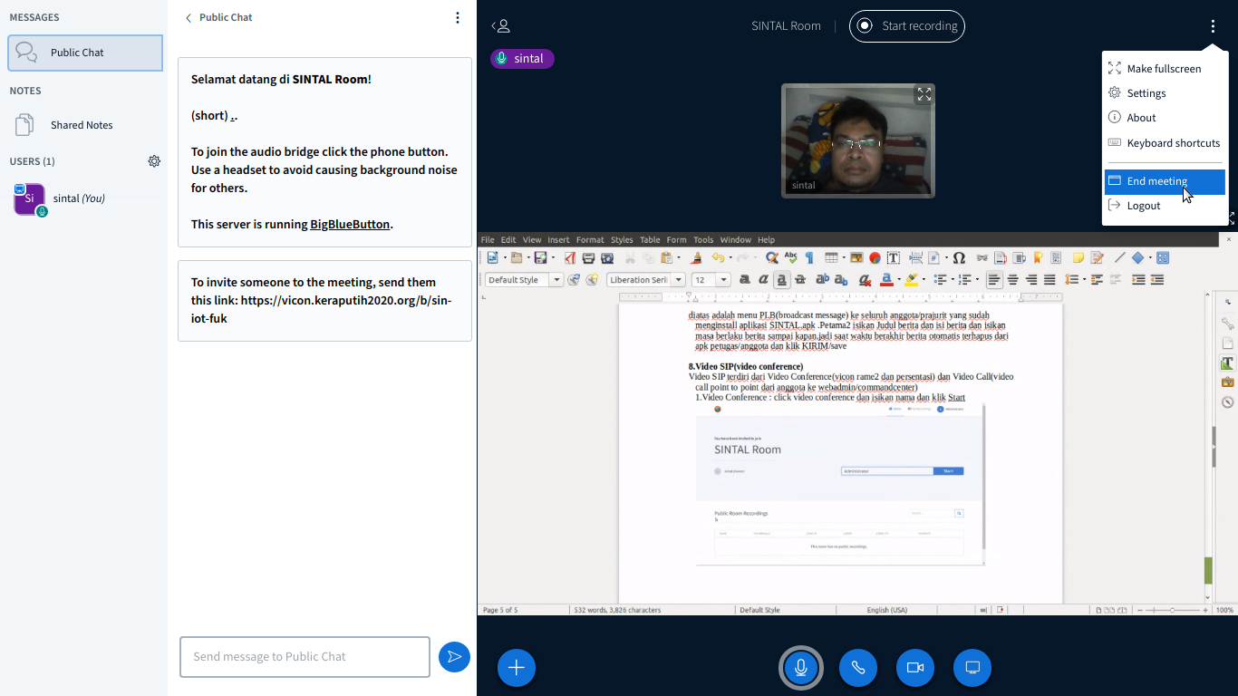This screenshot has height=696, width=1238.
Task: Click the share screen monitor button
Action: point(972,668)
